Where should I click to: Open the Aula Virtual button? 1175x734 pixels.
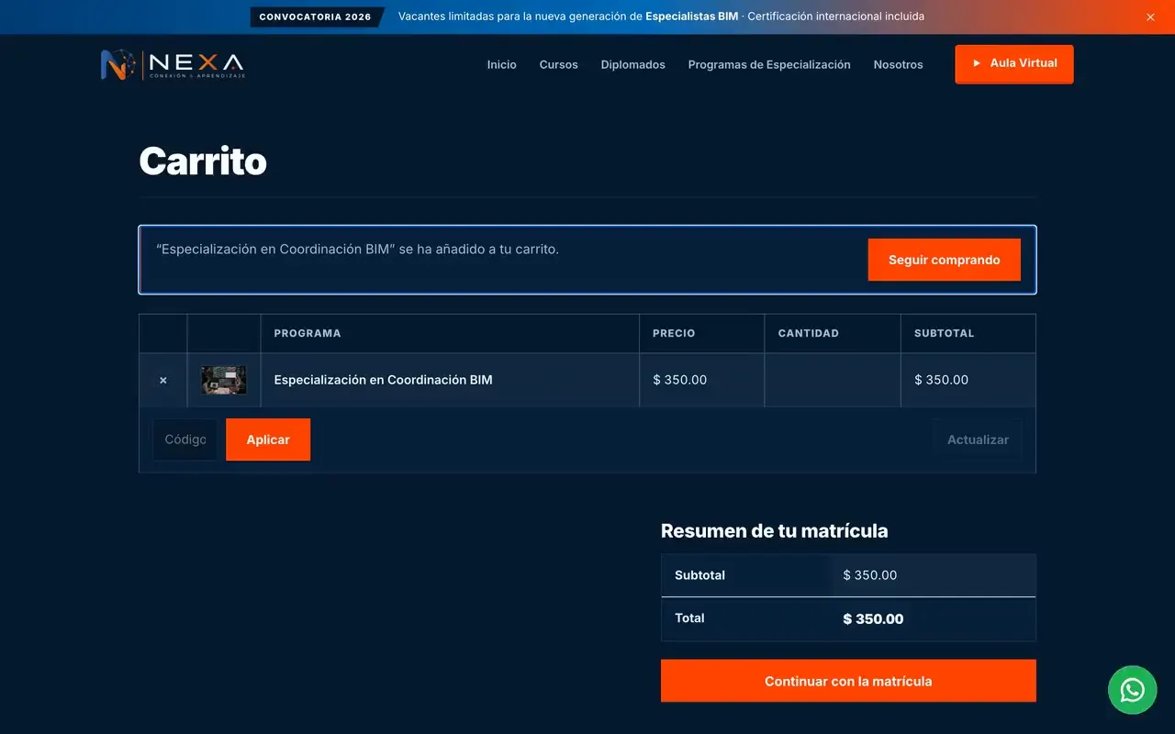(1014, 63)
